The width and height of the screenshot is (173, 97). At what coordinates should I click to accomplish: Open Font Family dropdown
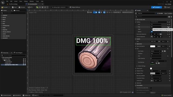pos(155,51)
